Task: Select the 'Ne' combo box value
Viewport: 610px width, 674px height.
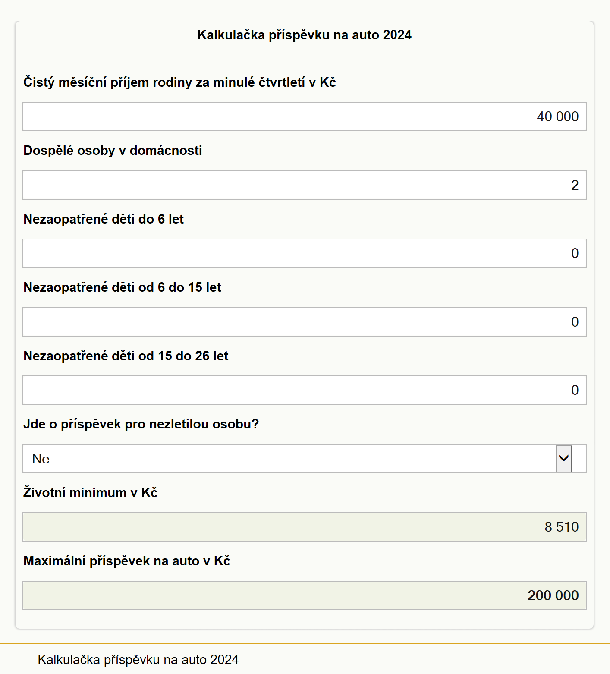Action: (305, 459)
